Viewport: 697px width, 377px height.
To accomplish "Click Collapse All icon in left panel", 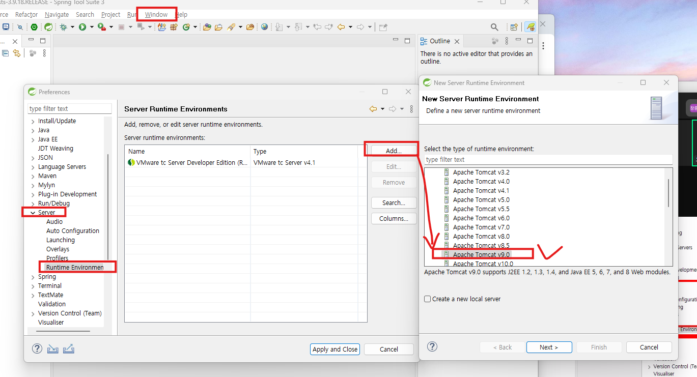I will [x=6, y=53].
